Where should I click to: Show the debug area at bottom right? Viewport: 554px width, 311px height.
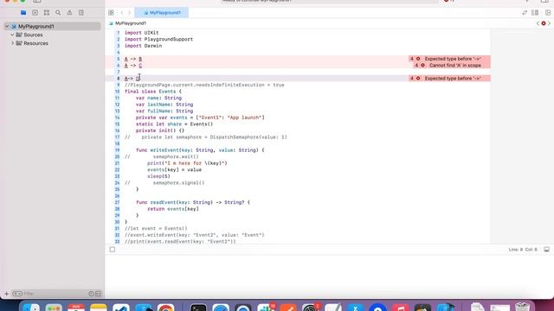click(x=546, y=250)
